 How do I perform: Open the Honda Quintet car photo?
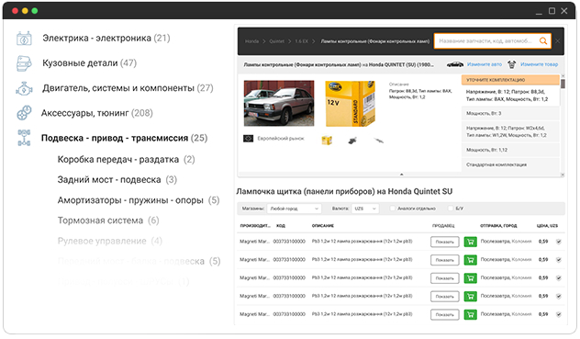[279, 104]
